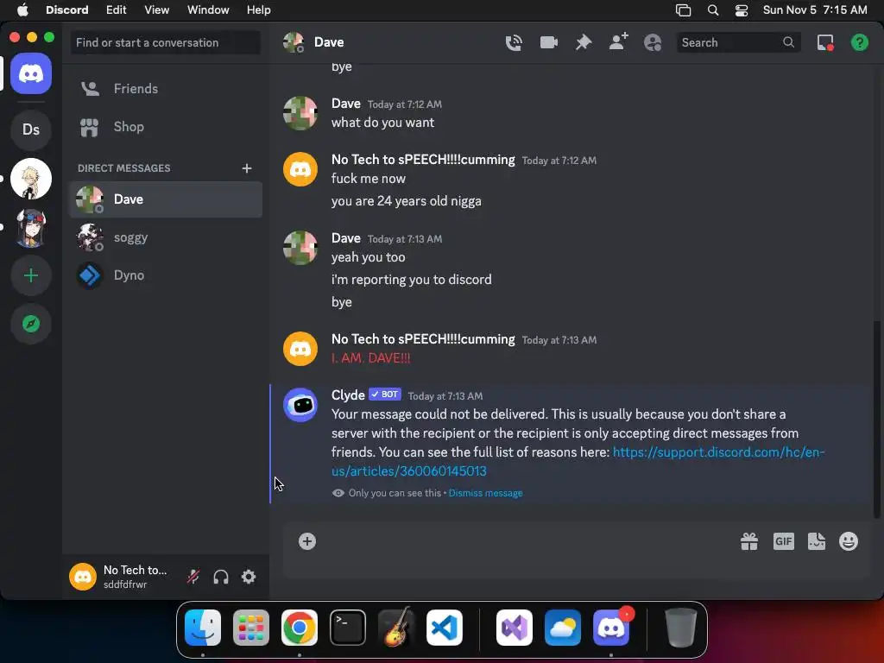Select soggy direct message
The width and height of the screenshot is (884, 663).
[166, 237]
